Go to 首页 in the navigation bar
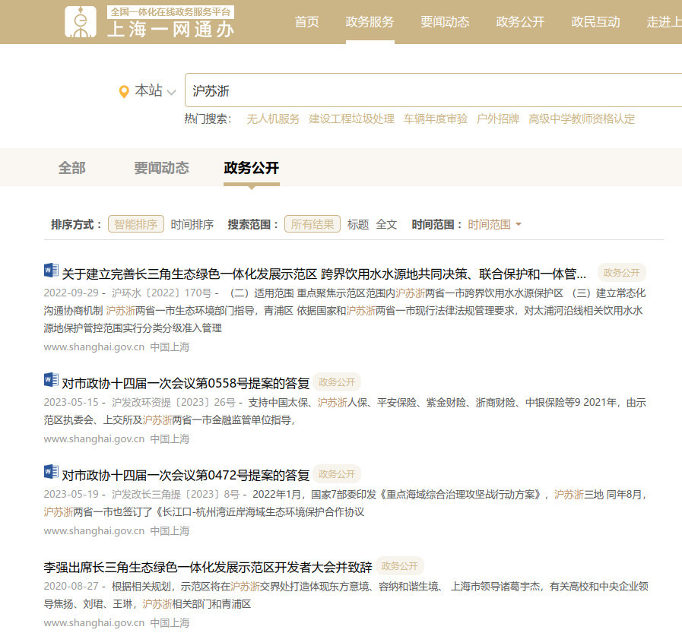682x633 pixels. [307, 22]
